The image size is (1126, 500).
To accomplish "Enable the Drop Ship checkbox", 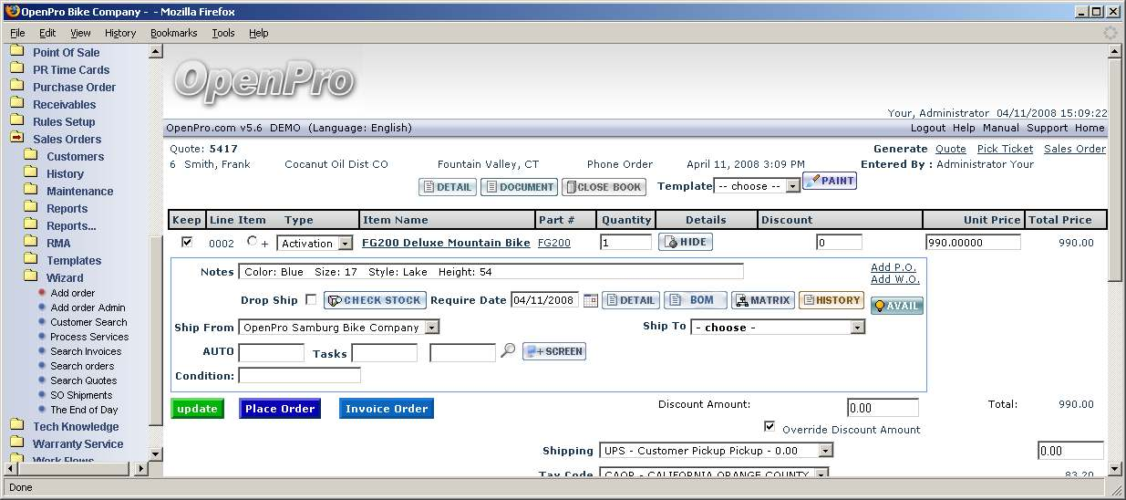I will 311,300.
